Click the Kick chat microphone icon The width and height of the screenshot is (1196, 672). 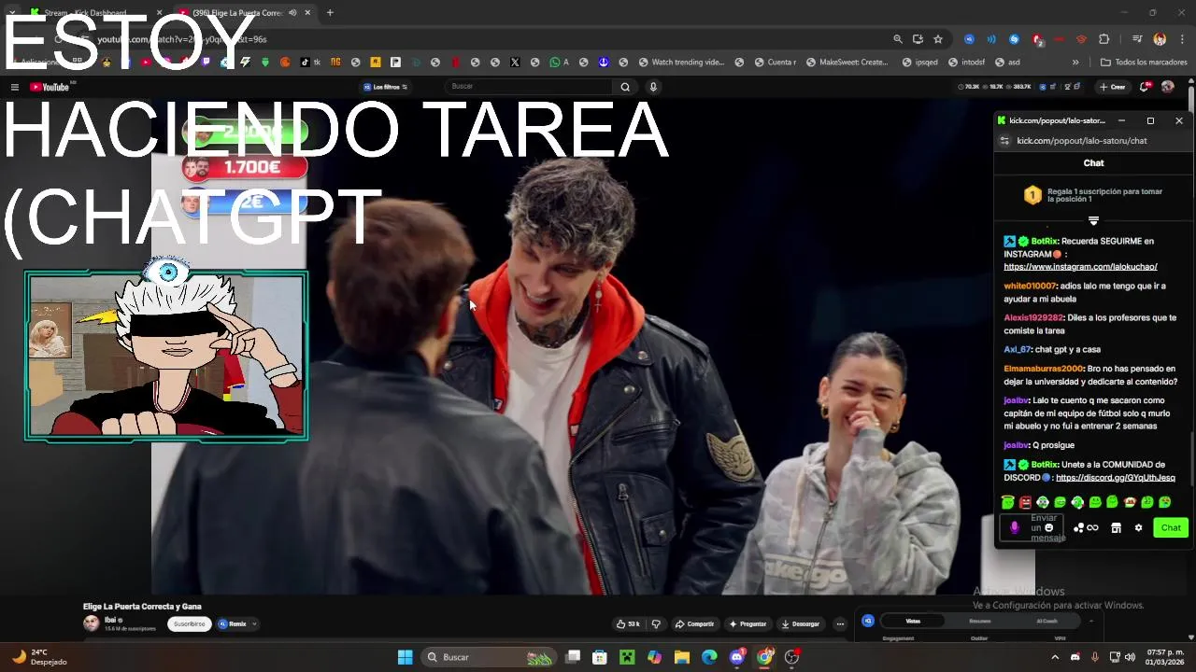[1015, 528]
